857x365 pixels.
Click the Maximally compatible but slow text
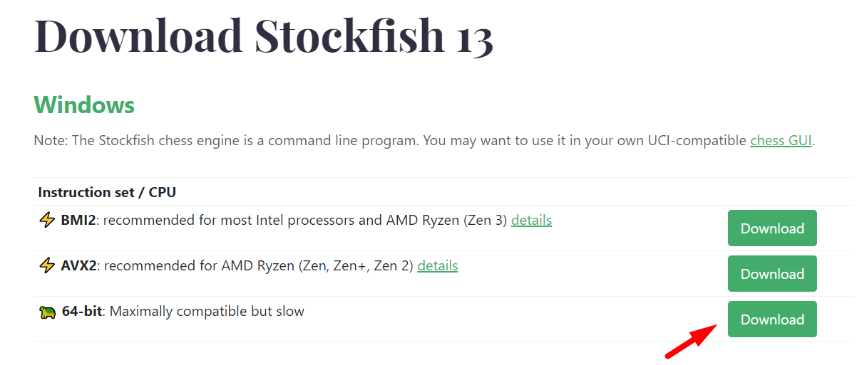point(207,312)
